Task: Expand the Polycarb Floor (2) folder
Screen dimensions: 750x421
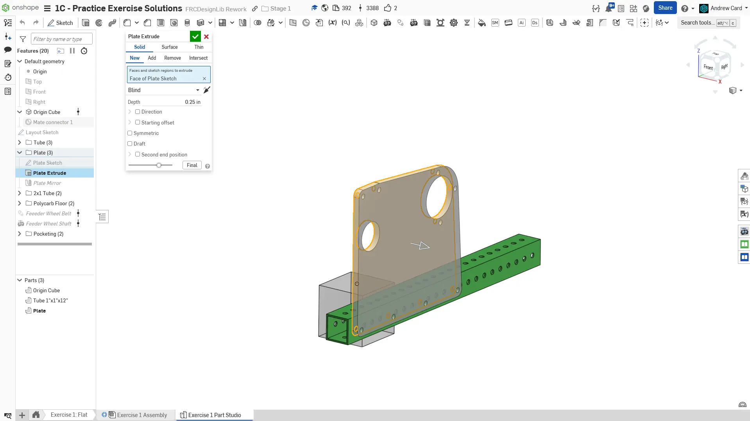Action: 20,203
